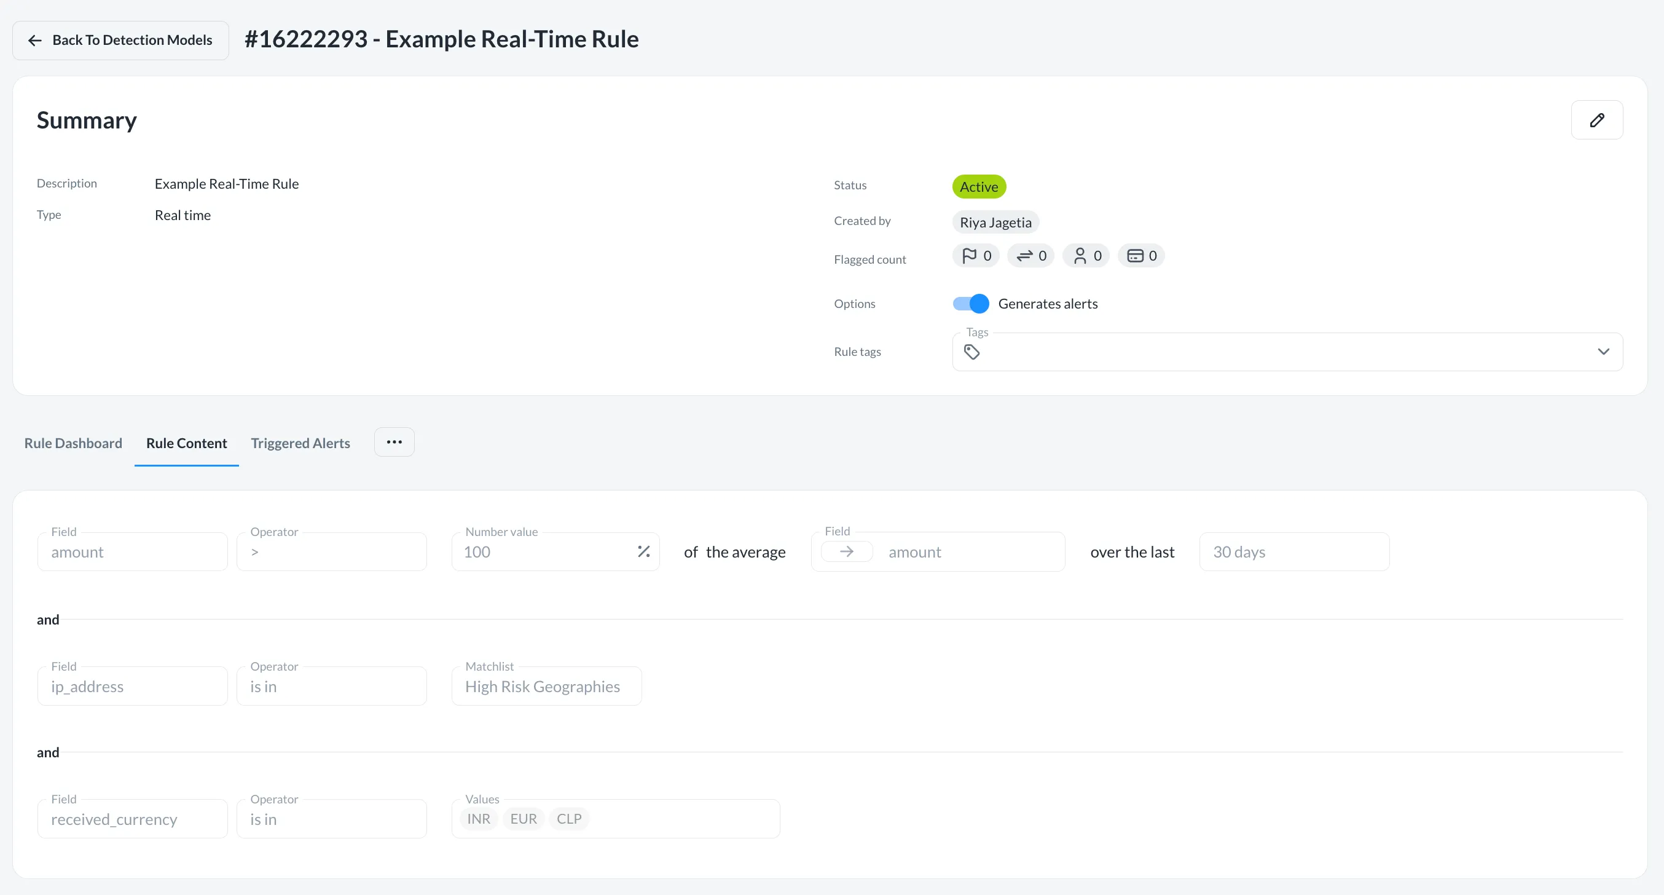Expand the Tags dropdown chevron

click(x=1603, y=352)
